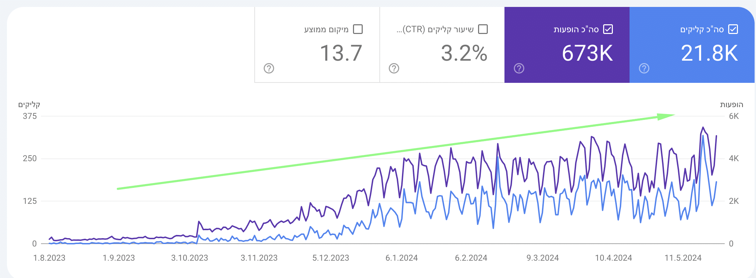Click the סה"כ קליקים card label

click(x=702, y=29)
